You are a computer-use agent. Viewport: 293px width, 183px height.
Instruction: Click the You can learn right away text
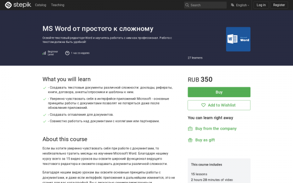[210, 118]
